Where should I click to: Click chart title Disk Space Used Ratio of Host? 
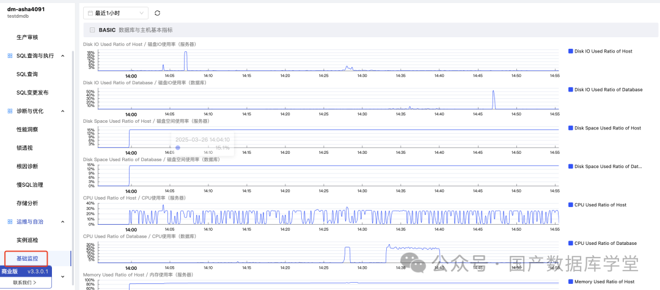(x=146, y=121)
